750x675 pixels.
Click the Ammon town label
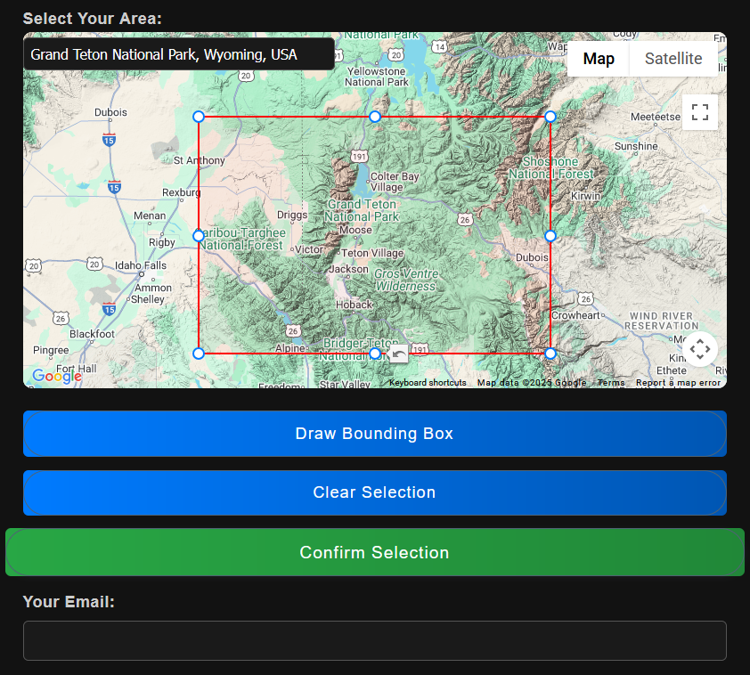(153, 288)
